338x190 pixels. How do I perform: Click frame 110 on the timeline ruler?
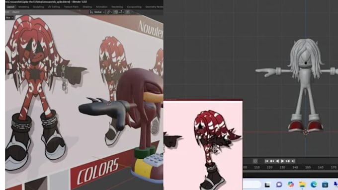tap(257, 167)
